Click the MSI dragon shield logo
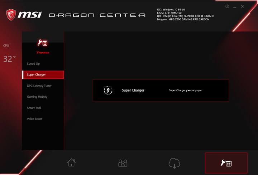This screenshot has width=258, height=175. [11, 15]
